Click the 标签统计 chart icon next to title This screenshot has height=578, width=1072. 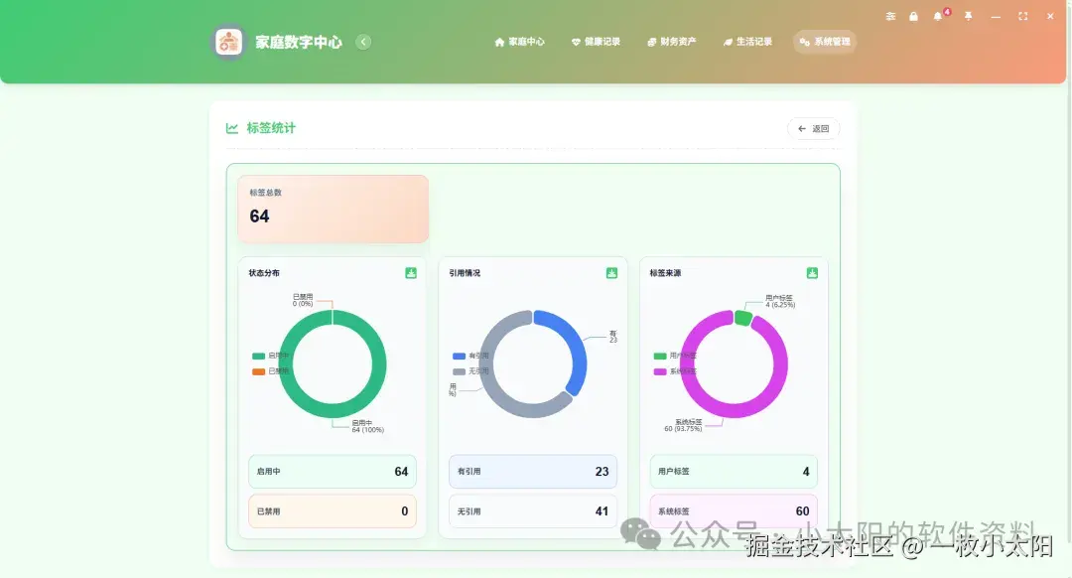point(231,128)
